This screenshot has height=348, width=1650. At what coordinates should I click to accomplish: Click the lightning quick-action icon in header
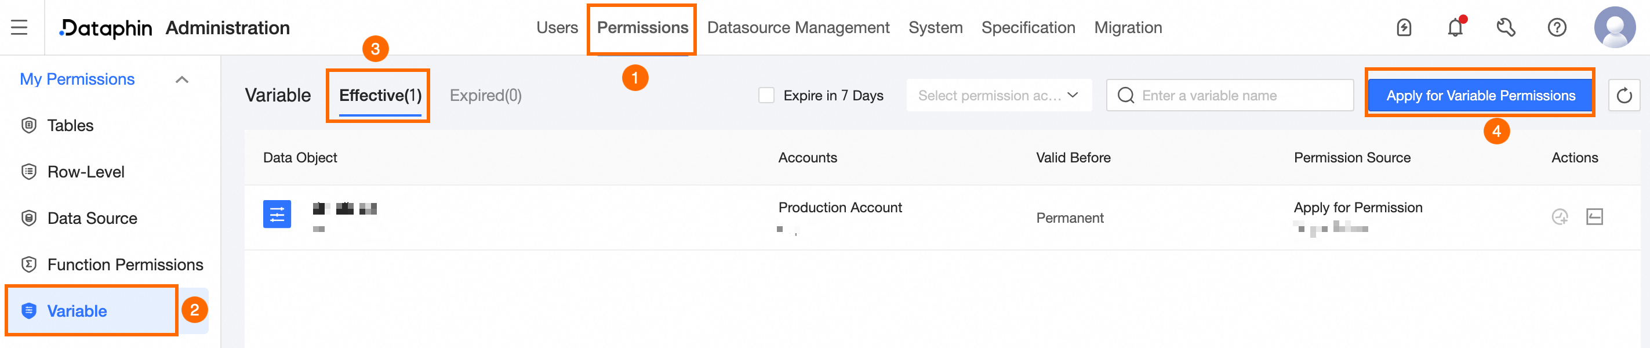click(1404, 28)
